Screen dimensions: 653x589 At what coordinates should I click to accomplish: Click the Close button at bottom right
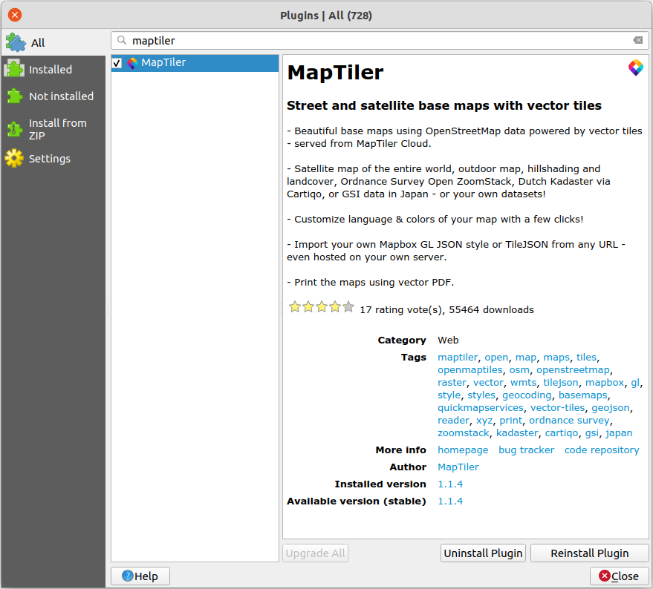click(x=619, y=576)
